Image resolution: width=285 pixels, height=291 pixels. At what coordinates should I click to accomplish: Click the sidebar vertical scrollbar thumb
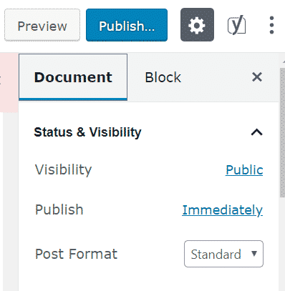click(x=282, y=132)
